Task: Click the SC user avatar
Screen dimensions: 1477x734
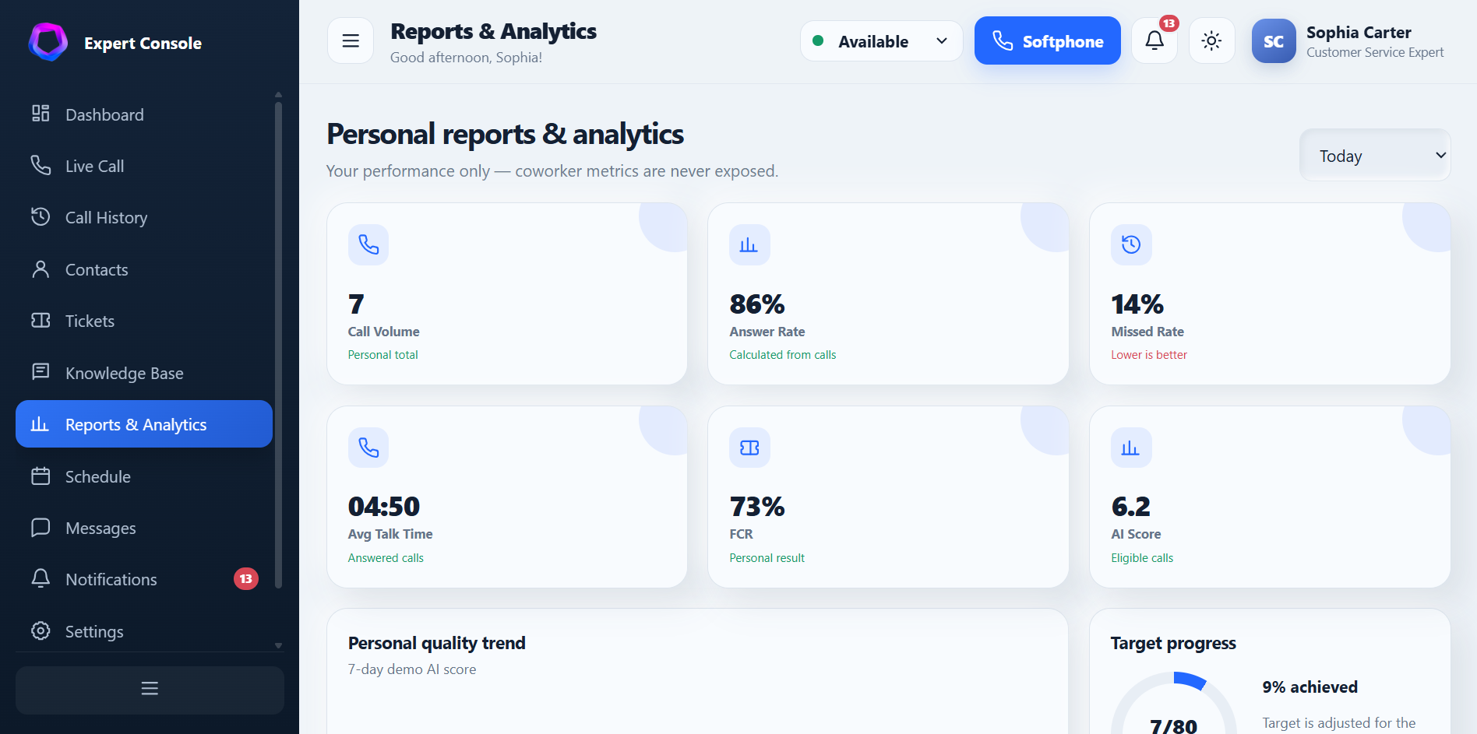Action: point(1274,41)
